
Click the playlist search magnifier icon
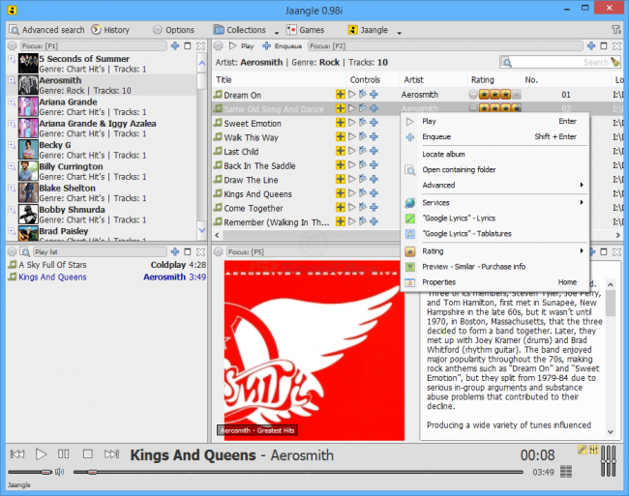pyautogui.click(x=25, y=252)
